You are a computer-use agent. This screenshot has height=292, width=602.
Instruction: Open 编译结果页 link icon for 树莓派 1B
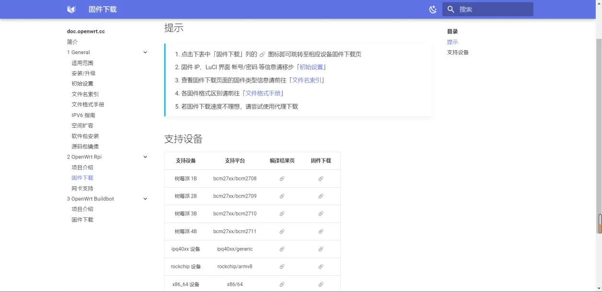[x=282, y=179]
